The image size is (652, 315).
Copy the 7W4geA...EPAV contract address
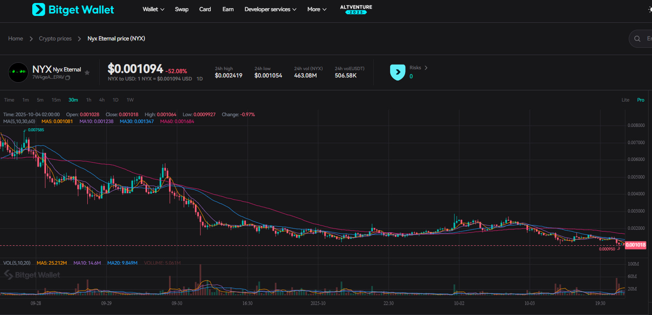coord(68,77)
